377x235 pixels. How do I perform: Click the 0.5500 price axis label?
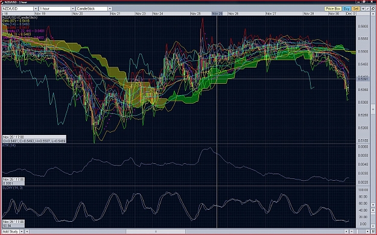(363, 52)
